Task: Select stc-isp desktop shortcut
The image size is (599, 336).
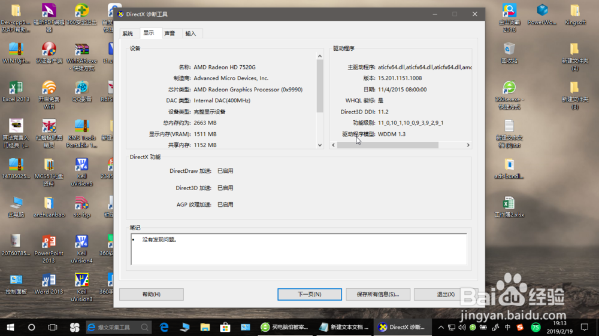Action: 81,207
